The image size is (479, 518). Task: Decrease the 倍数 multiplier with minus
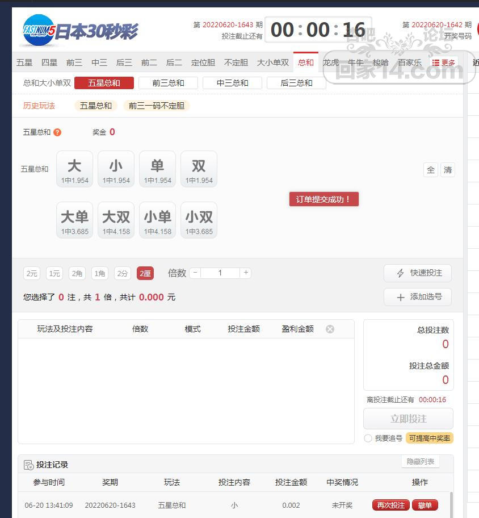click(x=195, y=273)
